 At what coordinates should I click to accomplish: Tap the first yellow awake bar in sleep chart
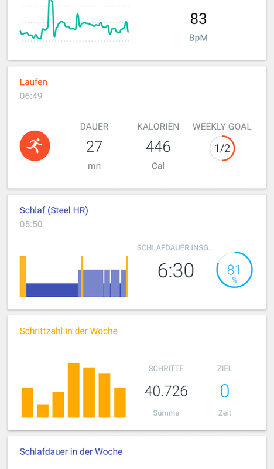(23, 276)
